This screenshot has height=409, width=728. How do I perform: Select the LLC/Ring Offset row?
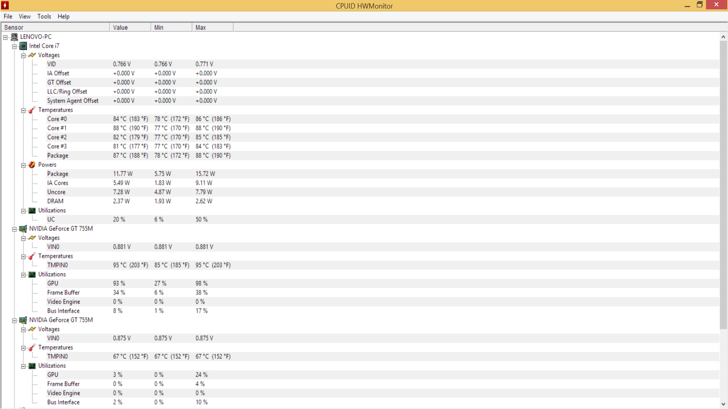[x=383, y=91]
